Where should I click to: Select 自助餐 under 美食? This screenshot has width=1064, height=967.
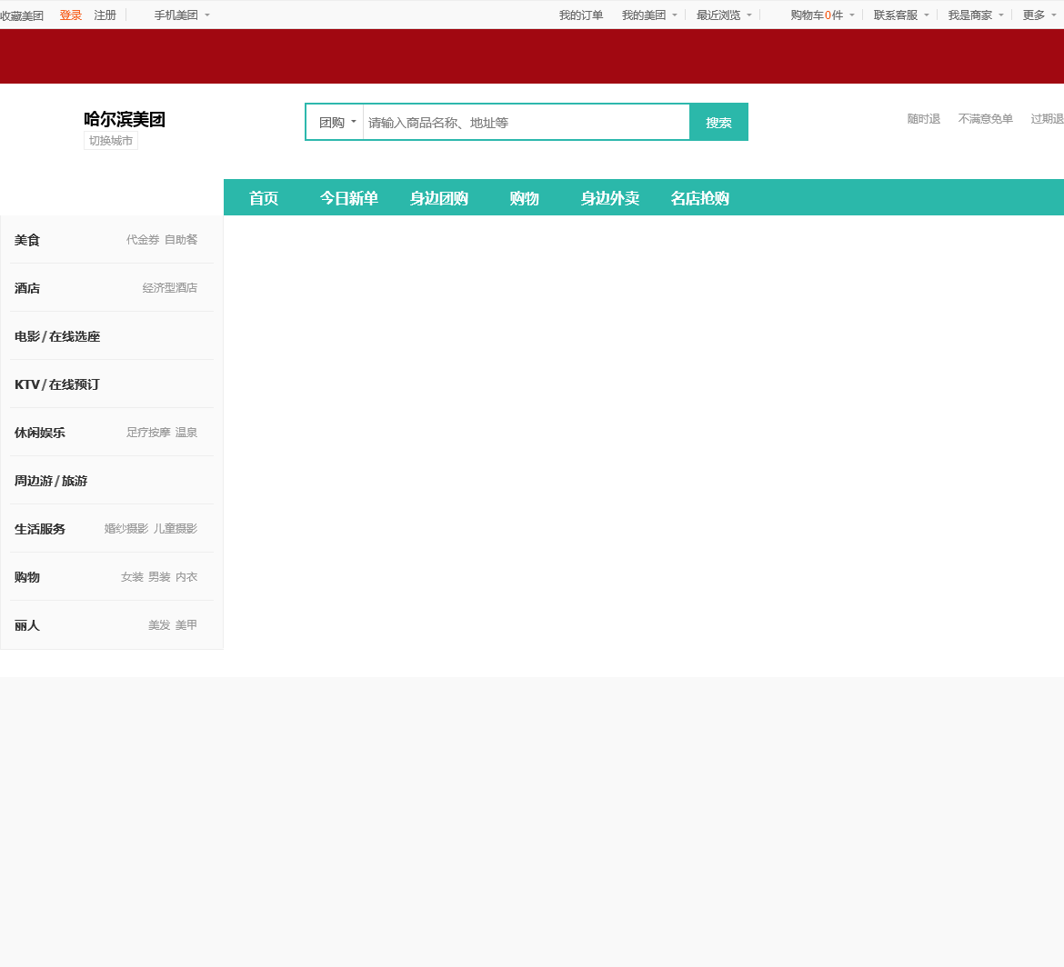(x=181, y=239)
